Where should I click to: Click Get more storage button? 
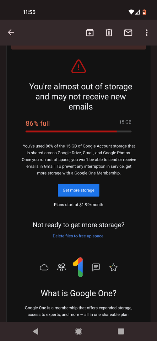78,190
